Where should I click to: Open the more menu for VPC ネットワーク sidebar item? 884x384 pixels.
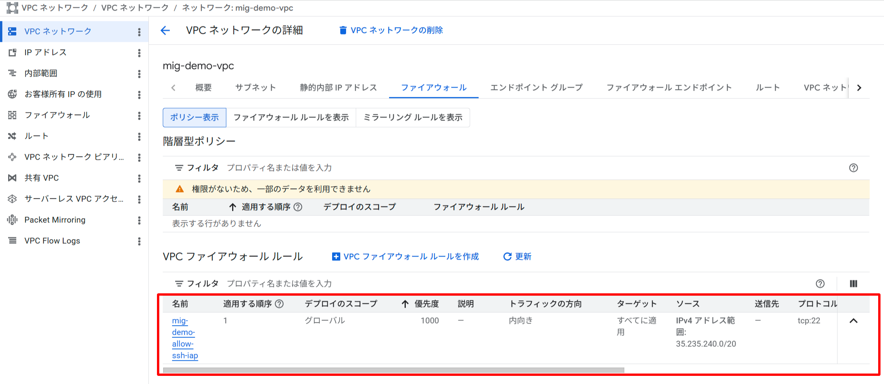(139, 32)
